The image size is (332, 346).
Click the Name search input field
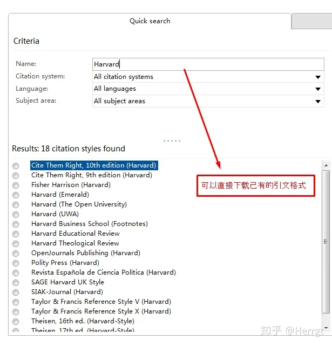coord(208,64)
